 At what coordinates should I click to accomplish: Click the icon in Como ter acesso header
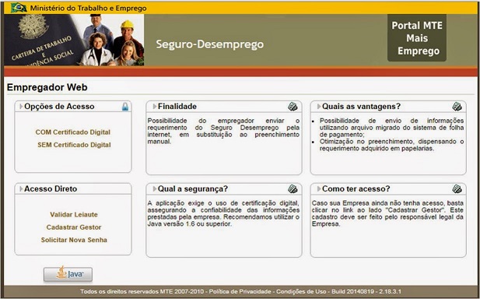[457, 189]
